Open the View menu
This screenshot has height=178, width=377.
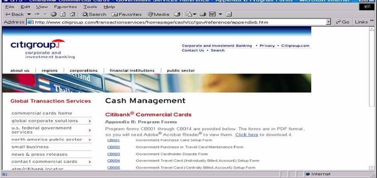(x=42, y=7)
